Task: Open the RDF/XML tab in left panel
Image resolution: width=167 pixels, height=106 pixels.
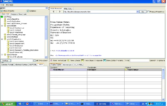Action: [x=33, y=65]
